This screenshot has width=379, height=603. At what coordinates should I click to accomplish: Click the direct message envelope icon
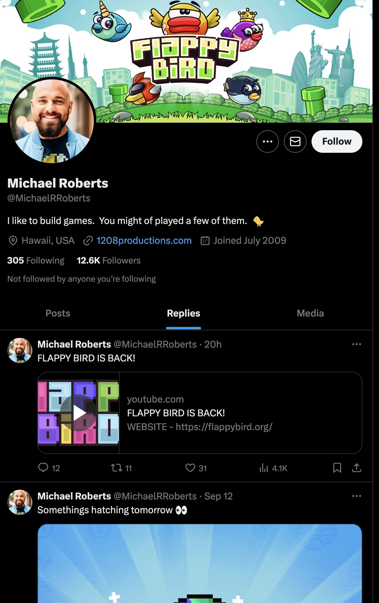click(x=295, y=141)
